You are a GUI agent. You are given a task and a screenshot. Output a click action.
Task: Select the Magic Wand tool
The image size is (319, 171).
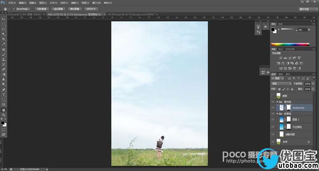pos(4,34)
